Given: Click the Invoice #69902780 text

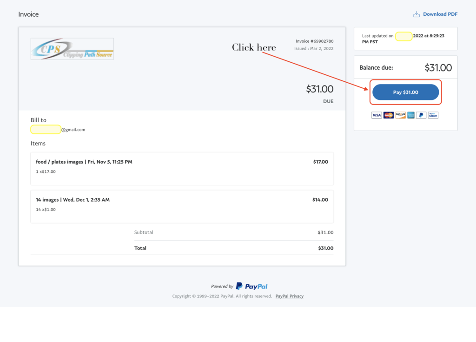Looking at the screenshot, I should point(315,41).
